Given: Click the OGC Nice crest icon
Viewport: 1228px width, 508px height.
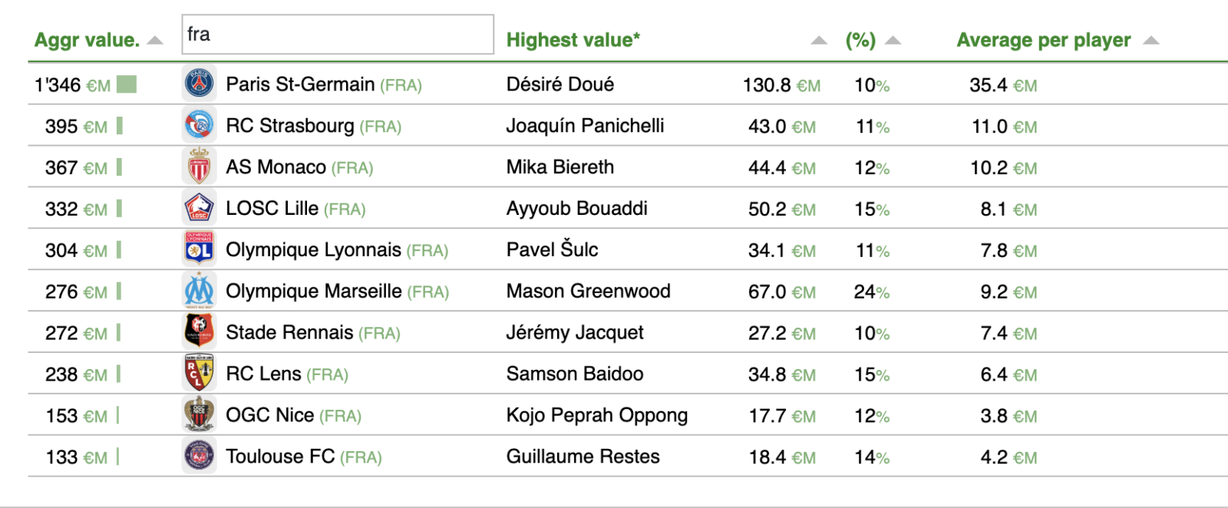Looking at the screenshot, I should pos(200,415).
